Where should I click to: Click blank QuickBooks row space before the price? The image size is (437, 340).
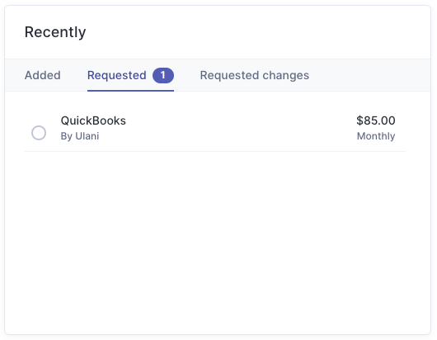tap(240, 128)
